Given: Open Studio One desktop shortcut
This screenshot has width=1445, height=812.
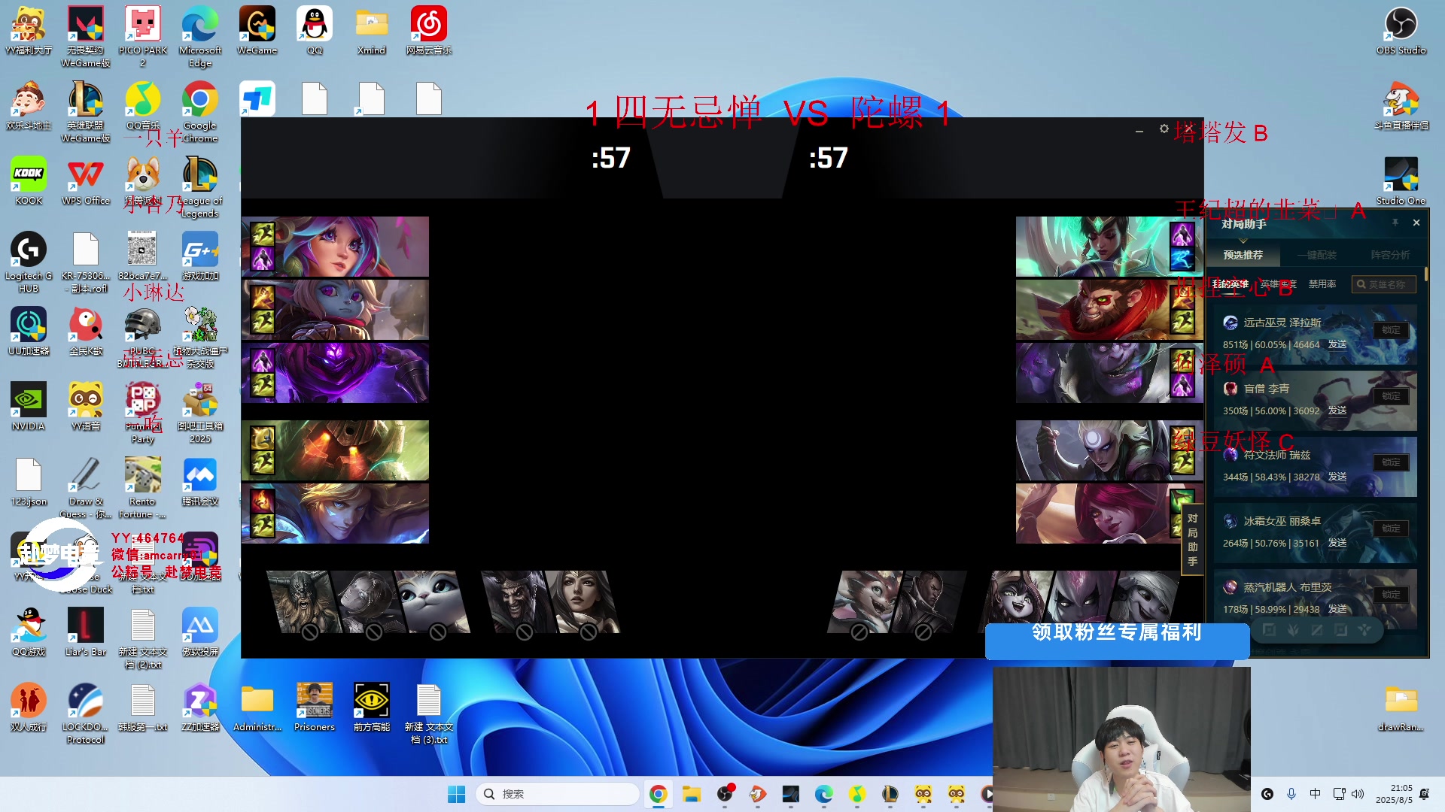Looking at the screenshot, I should point(1401,180).
